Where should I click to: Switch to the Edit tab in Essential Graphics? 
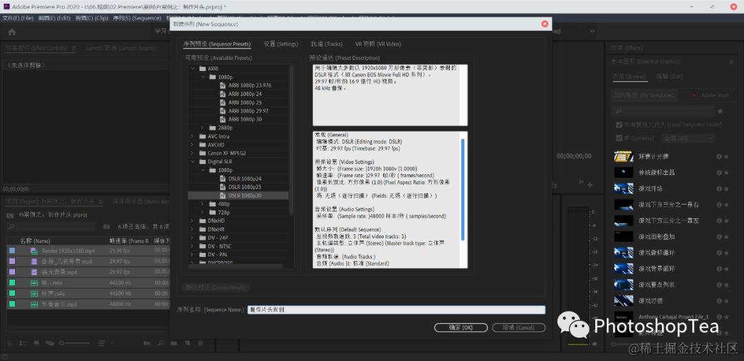(x=670, y=76)
